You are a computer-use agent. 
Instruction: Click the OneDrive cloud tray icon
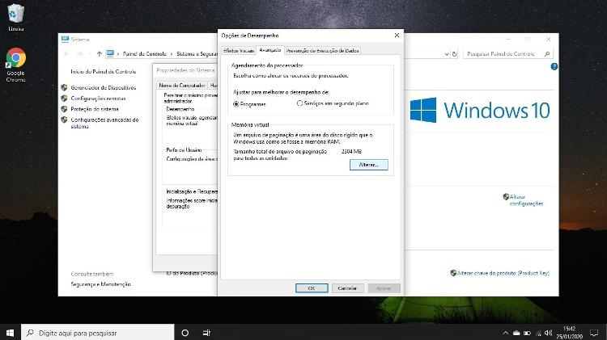click(516, 333)
